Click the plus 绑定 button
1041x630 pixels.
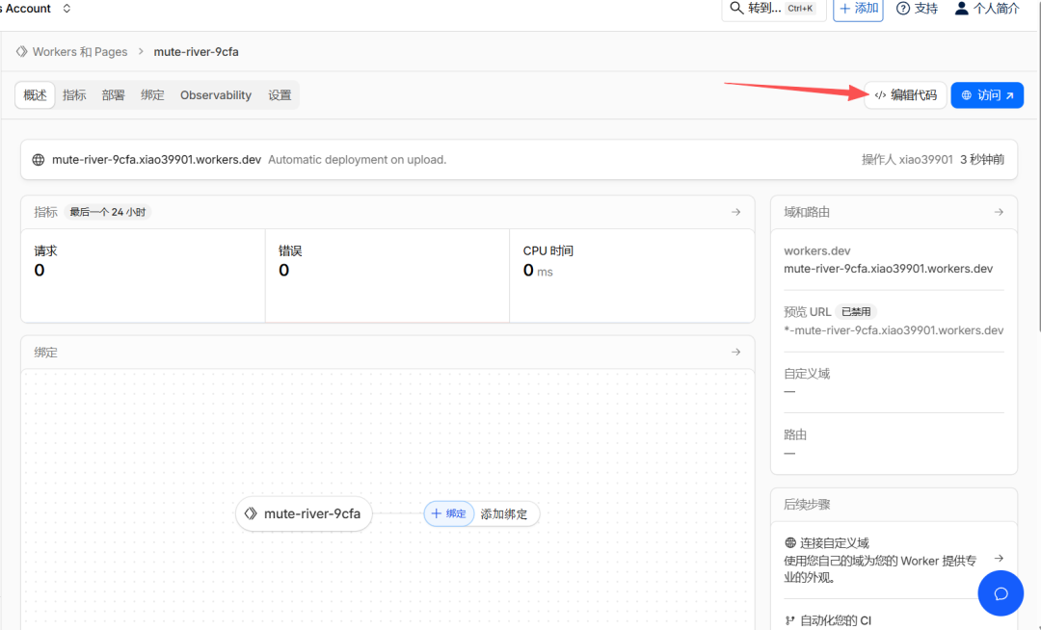click(x=449, y=514)
